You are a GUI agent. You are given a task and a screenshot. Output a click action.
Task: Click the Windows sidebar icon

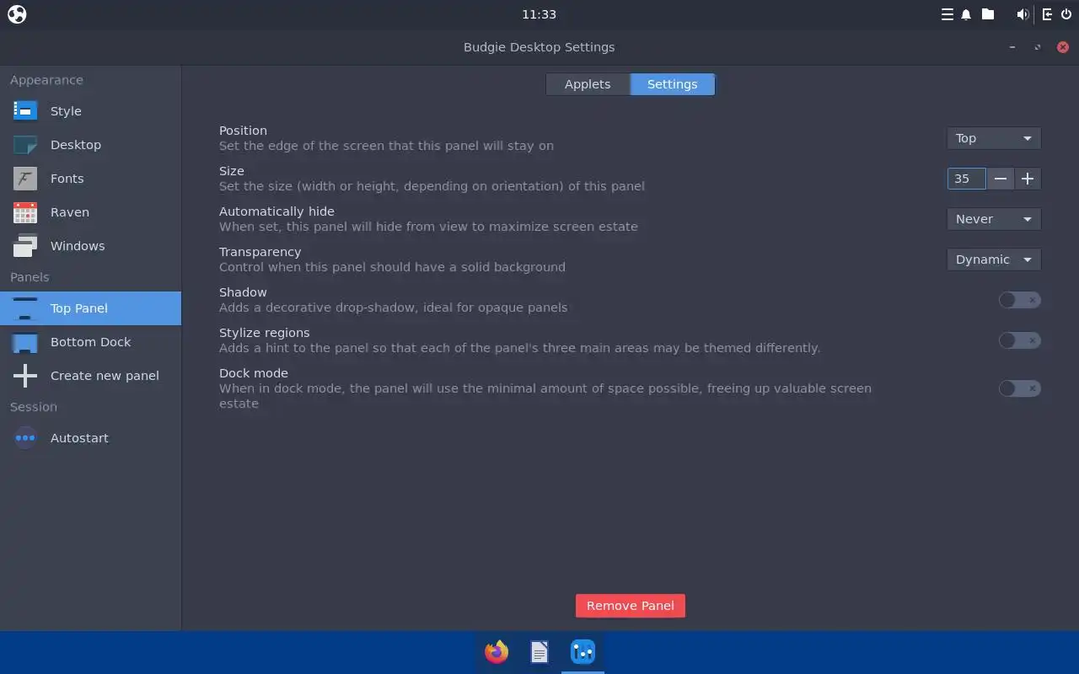click(x=25, y=246)
